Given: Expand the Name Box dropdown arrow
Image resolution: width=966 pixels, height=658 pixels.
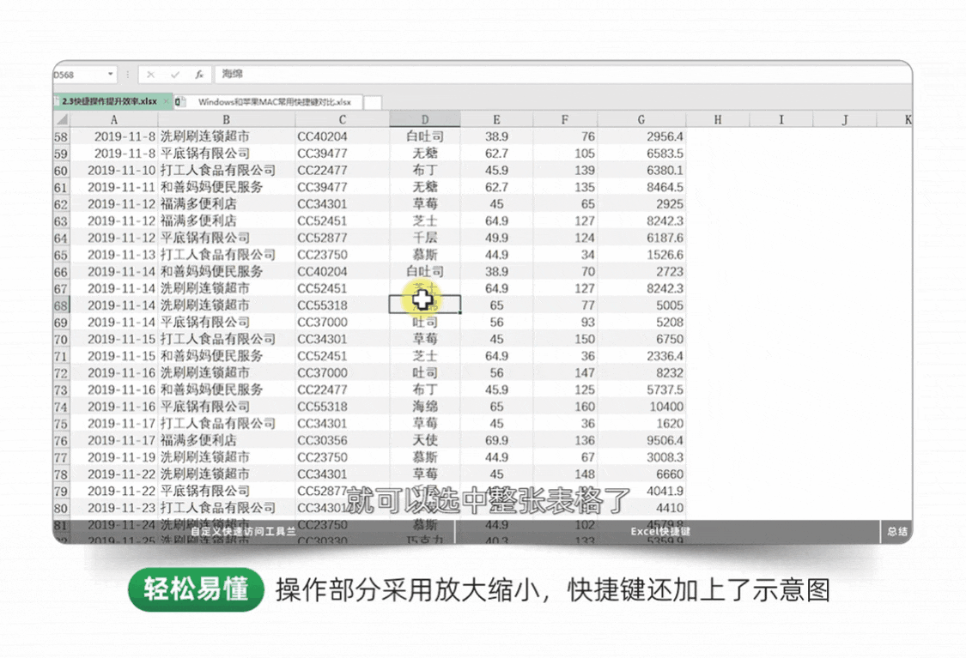Looking at the screenshot, I should tap(110, 75).
